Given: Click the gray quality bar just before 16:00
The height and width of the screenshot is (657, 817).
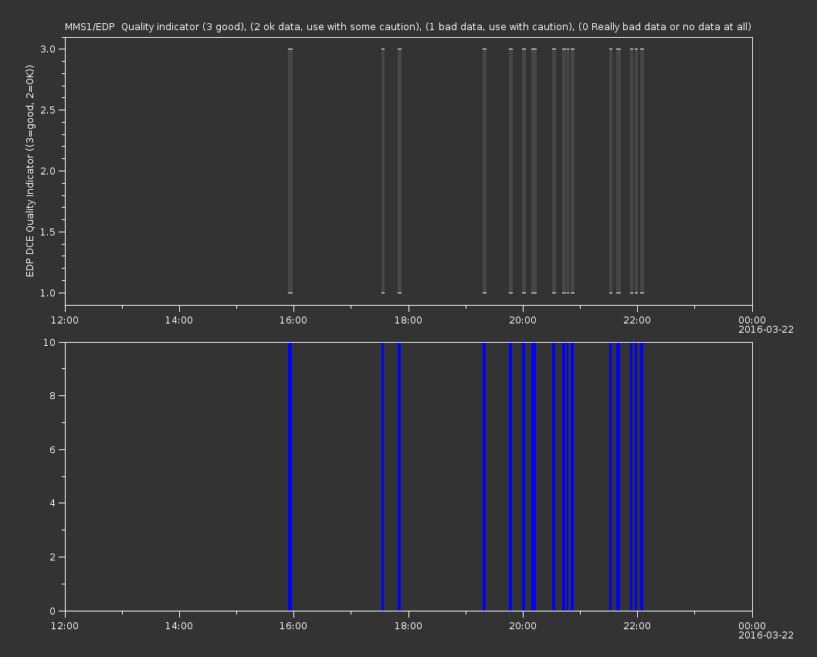Looking at the screenshot, I should pyautogui.click(x=290, y=171).
